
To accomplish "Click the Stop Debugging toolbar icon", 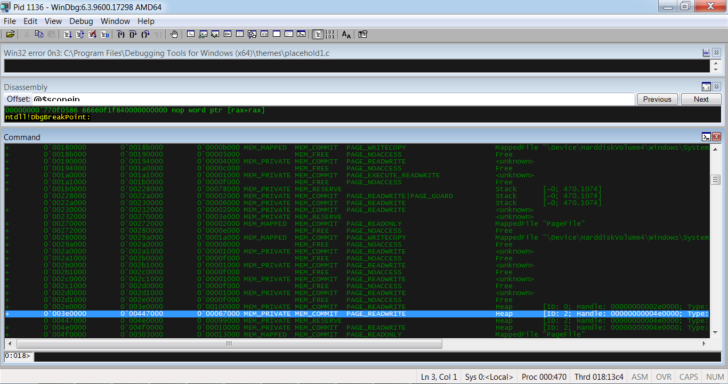I will click(92, 35).
